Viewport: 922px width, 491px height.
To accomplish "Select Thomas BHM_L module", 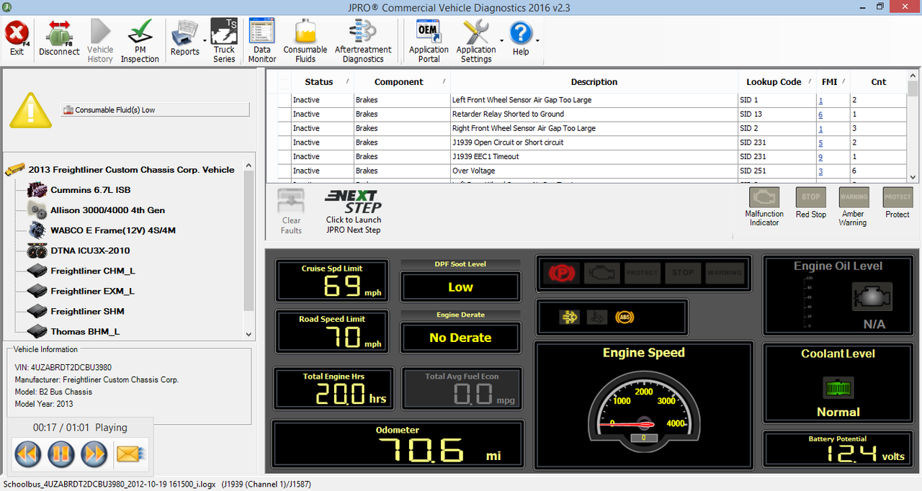I will click(85, 331).
